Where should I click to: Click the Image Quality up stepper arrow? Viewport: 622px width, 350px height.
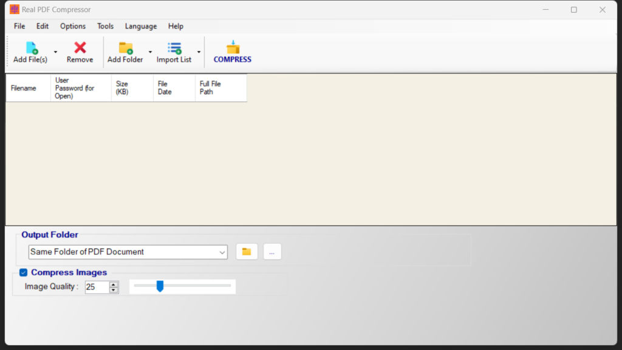coord(114,283)
